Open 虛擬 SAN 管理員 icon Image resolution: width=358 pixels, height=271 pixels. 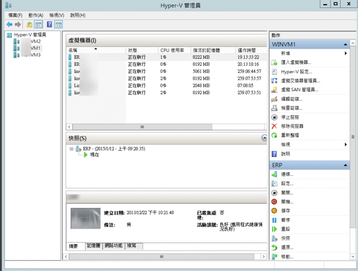click(x=274, y=90)
